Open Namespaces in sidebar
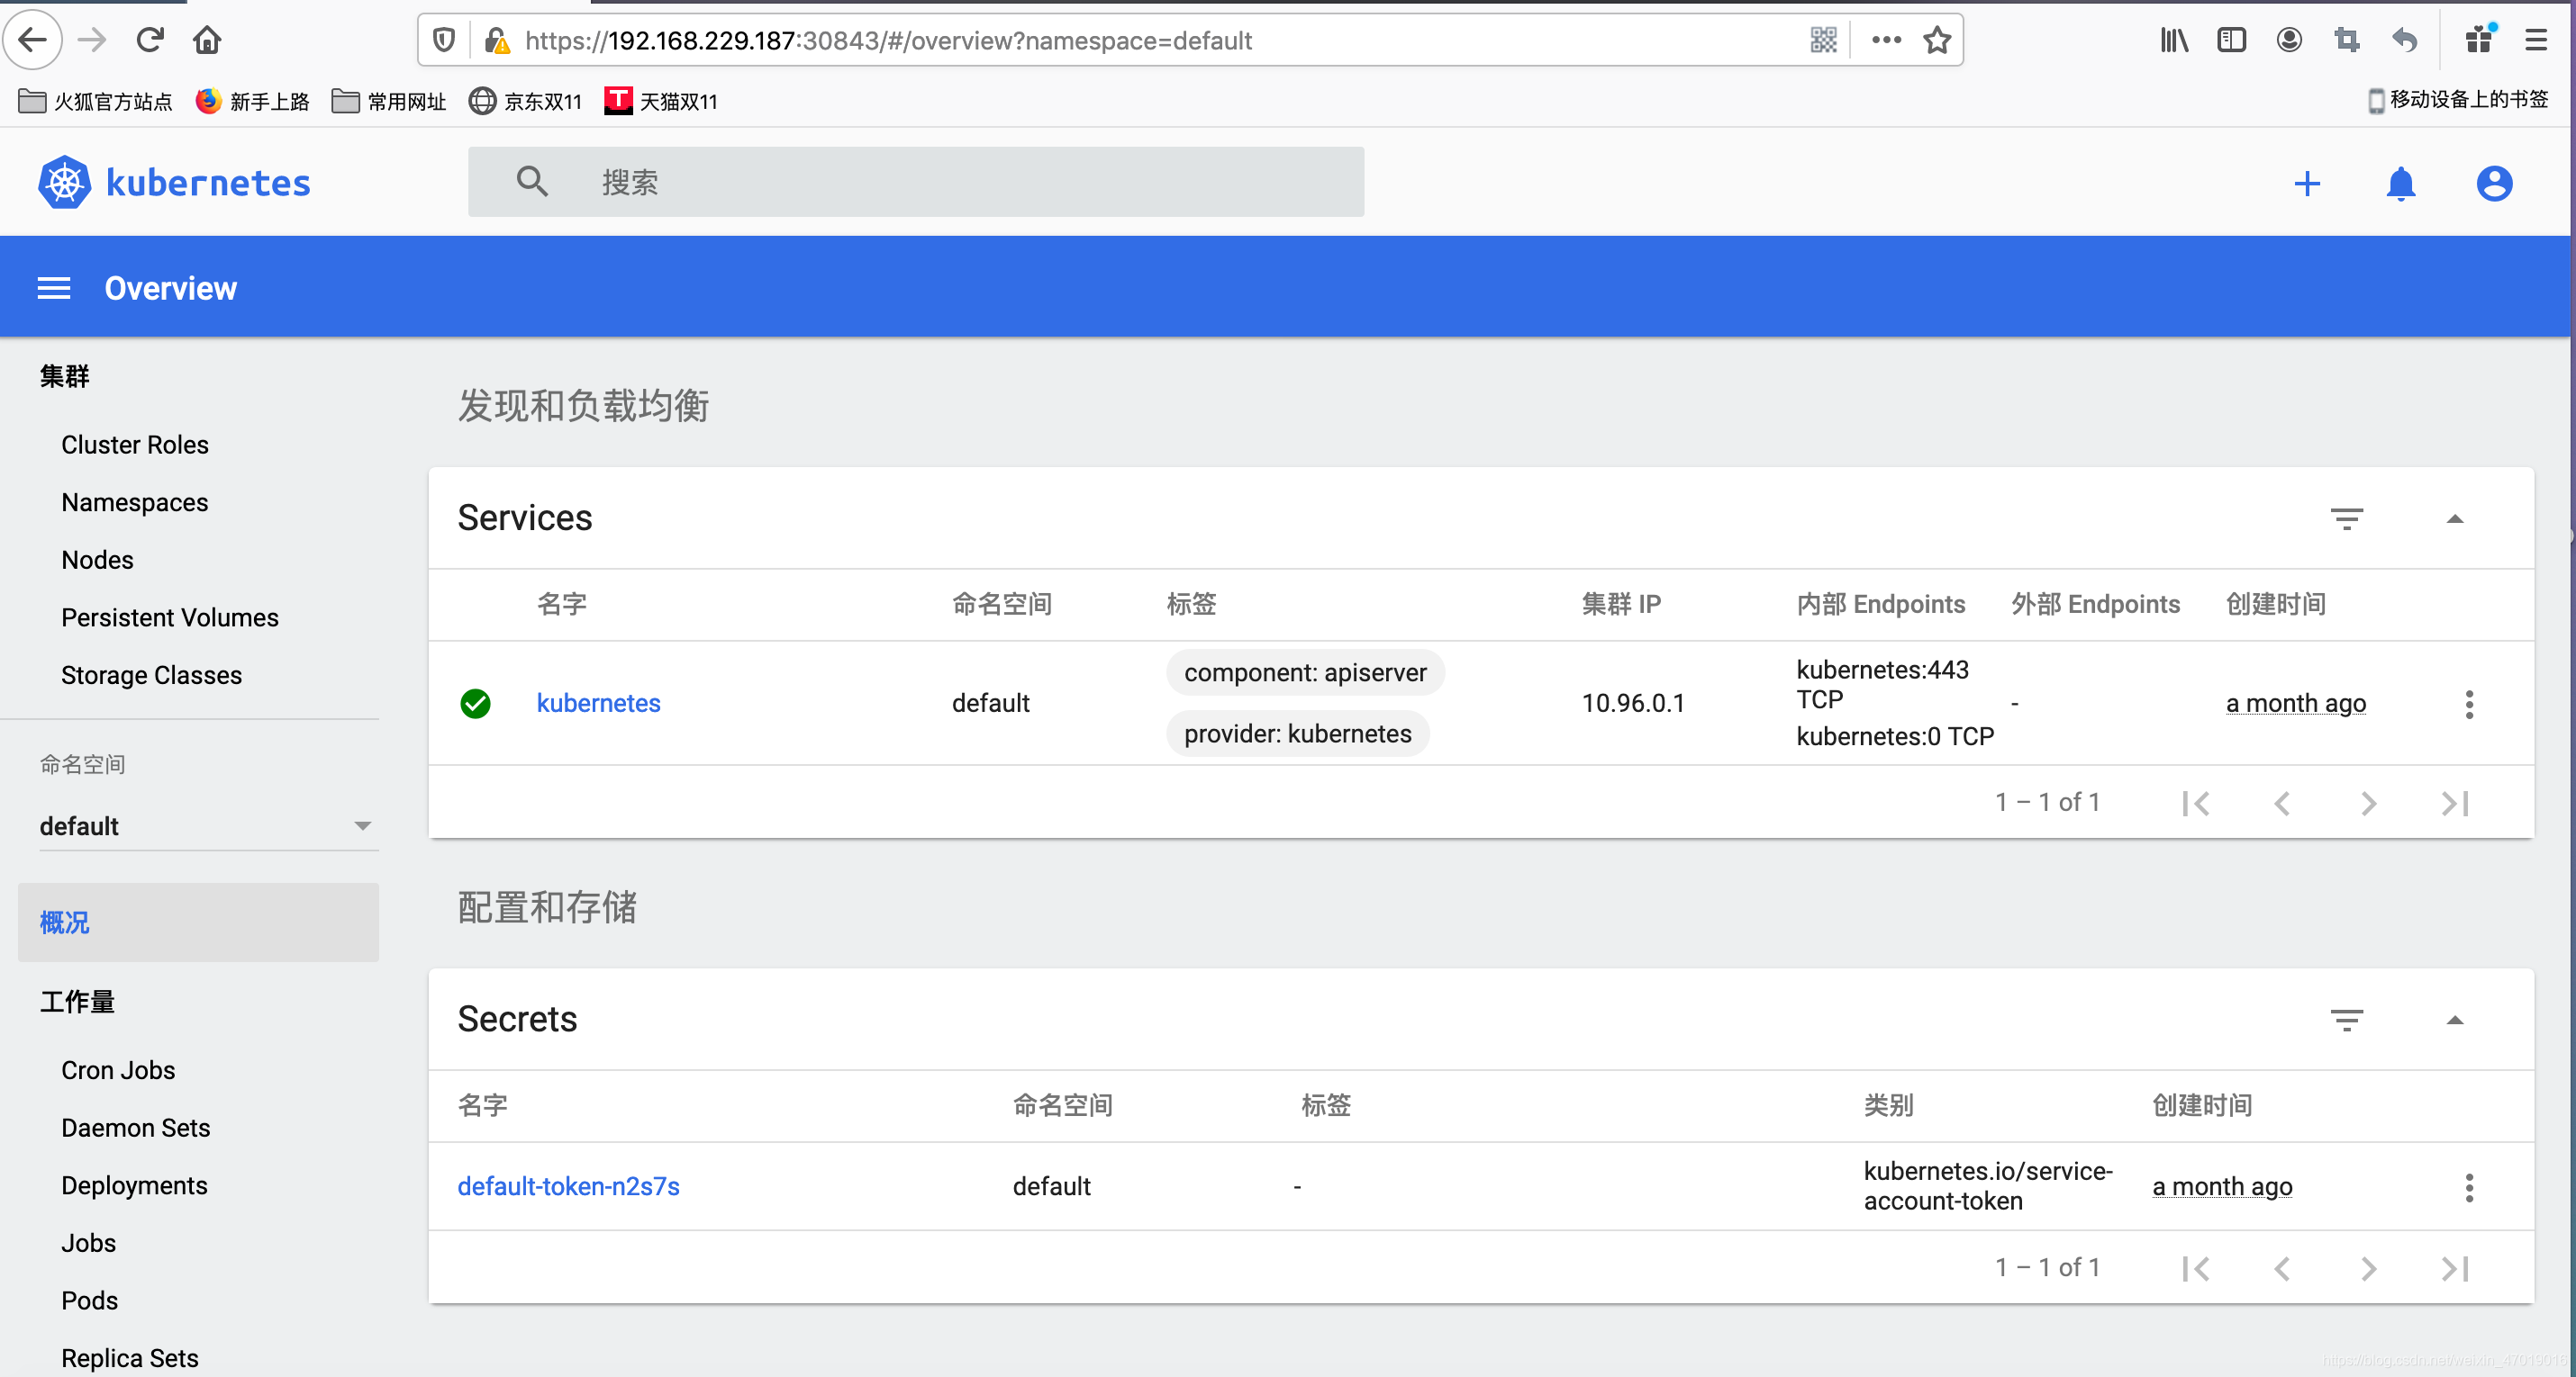This screenshot has height=1377, width=2576. pyautogui.click(x=135, y=502)
